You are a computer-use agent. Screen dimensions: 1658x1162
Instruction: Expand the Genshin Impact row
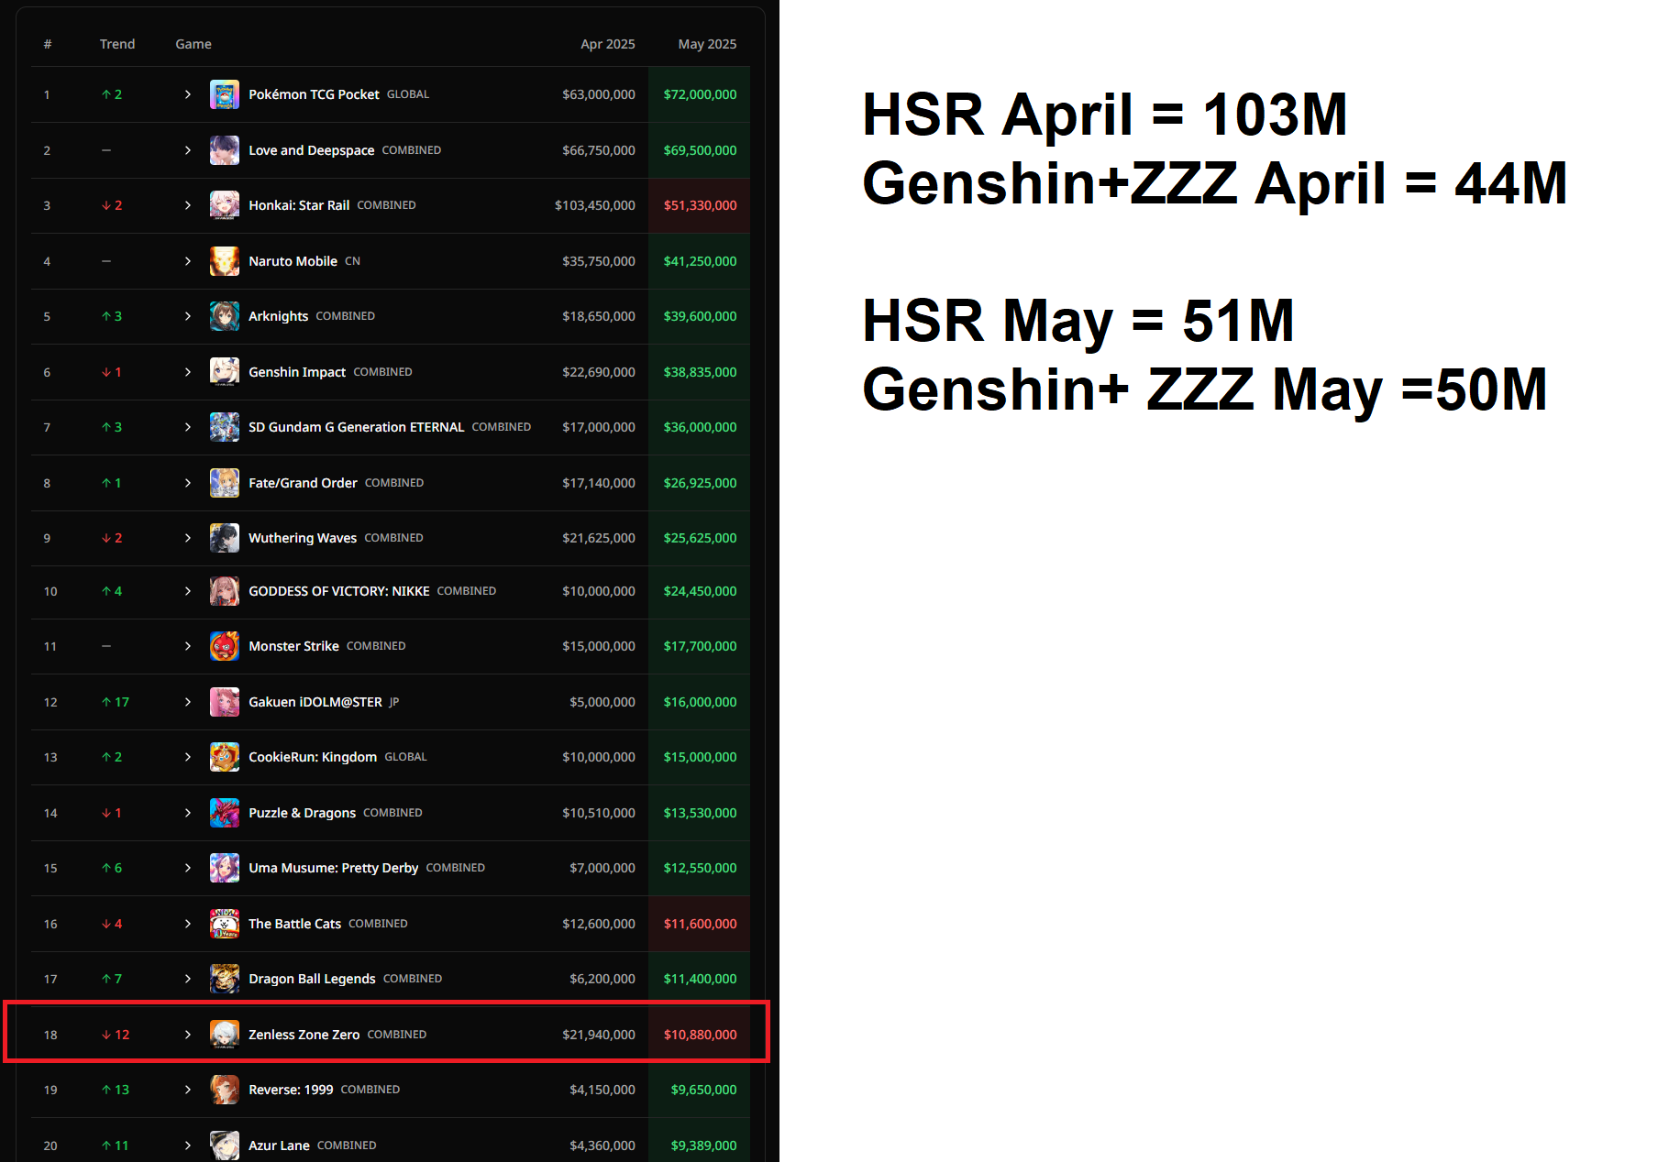188,372
